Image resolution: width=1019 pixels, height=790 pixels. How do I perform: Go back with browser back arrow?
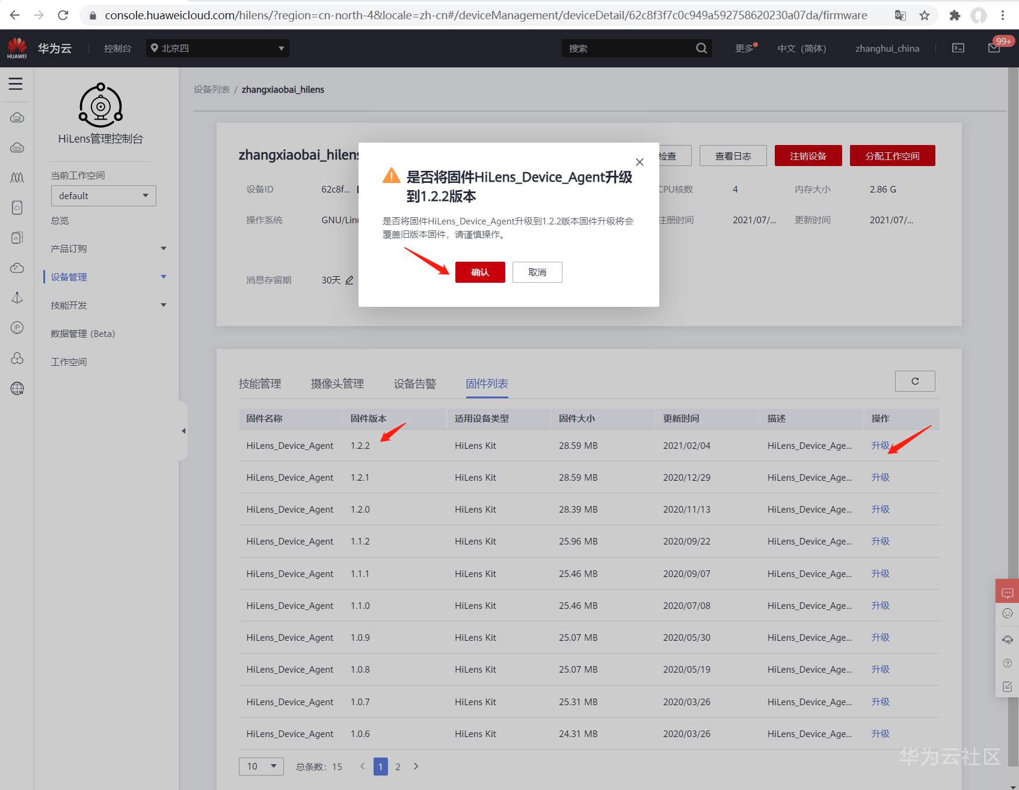click(15, 15)
